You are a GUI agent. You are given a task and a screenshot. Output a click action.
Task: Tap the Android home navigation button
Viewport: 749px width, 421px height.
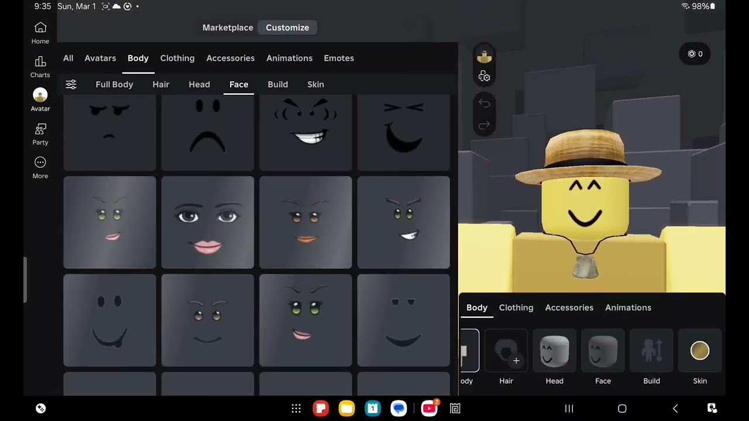click(622, 409)
